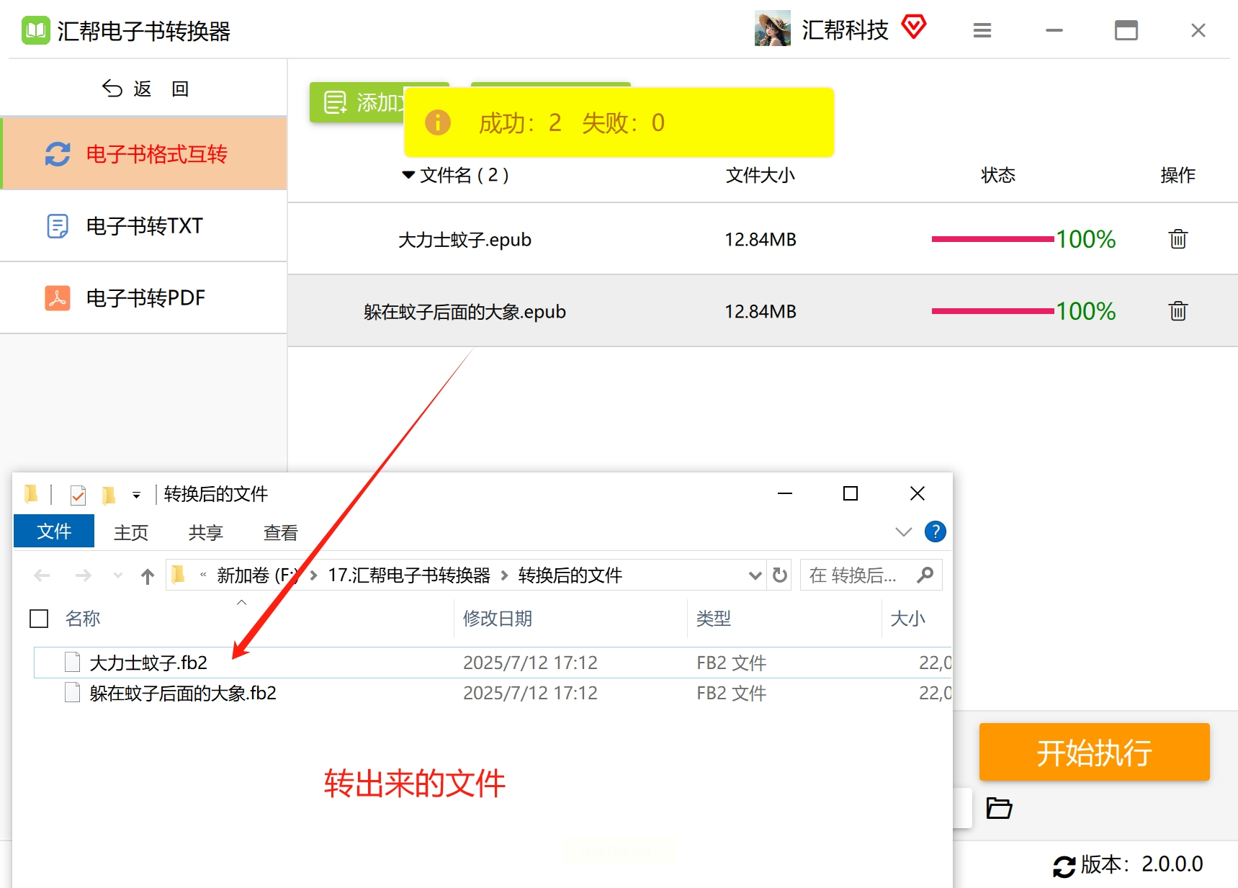This screenshot has width=1238, height=888.
Task: Refresh the Explorer folder view
Action: [x=779, y=575]
